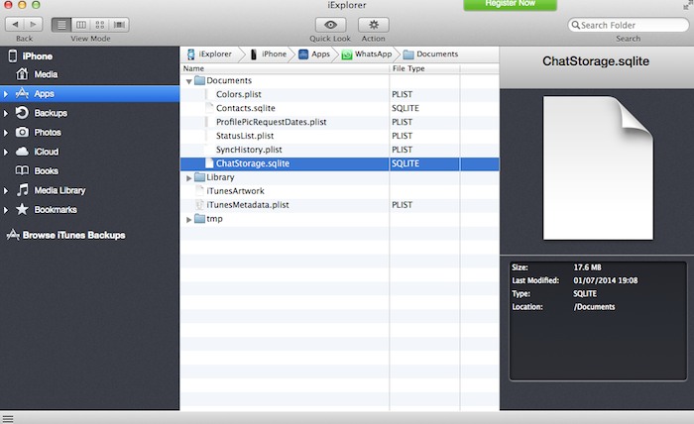Expand the Media Library sidebar arrow
694x424 pixels.
click(x=6, y=190)
